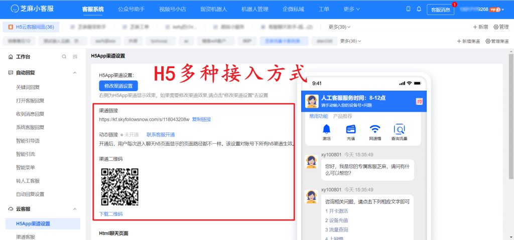Select the 产品推荐 tab in phone preview
Screen dimensions: 514x240
tap(342, 116)
